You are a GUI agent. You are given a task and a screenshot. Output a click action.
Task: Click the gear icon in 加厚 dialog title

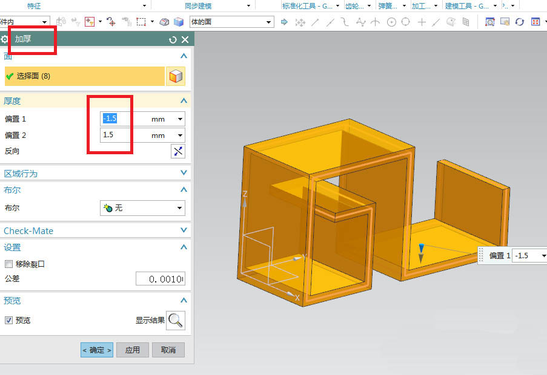pos(4,39)
